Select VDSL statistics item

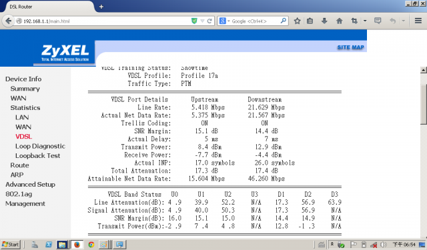(x=24, y=136)
